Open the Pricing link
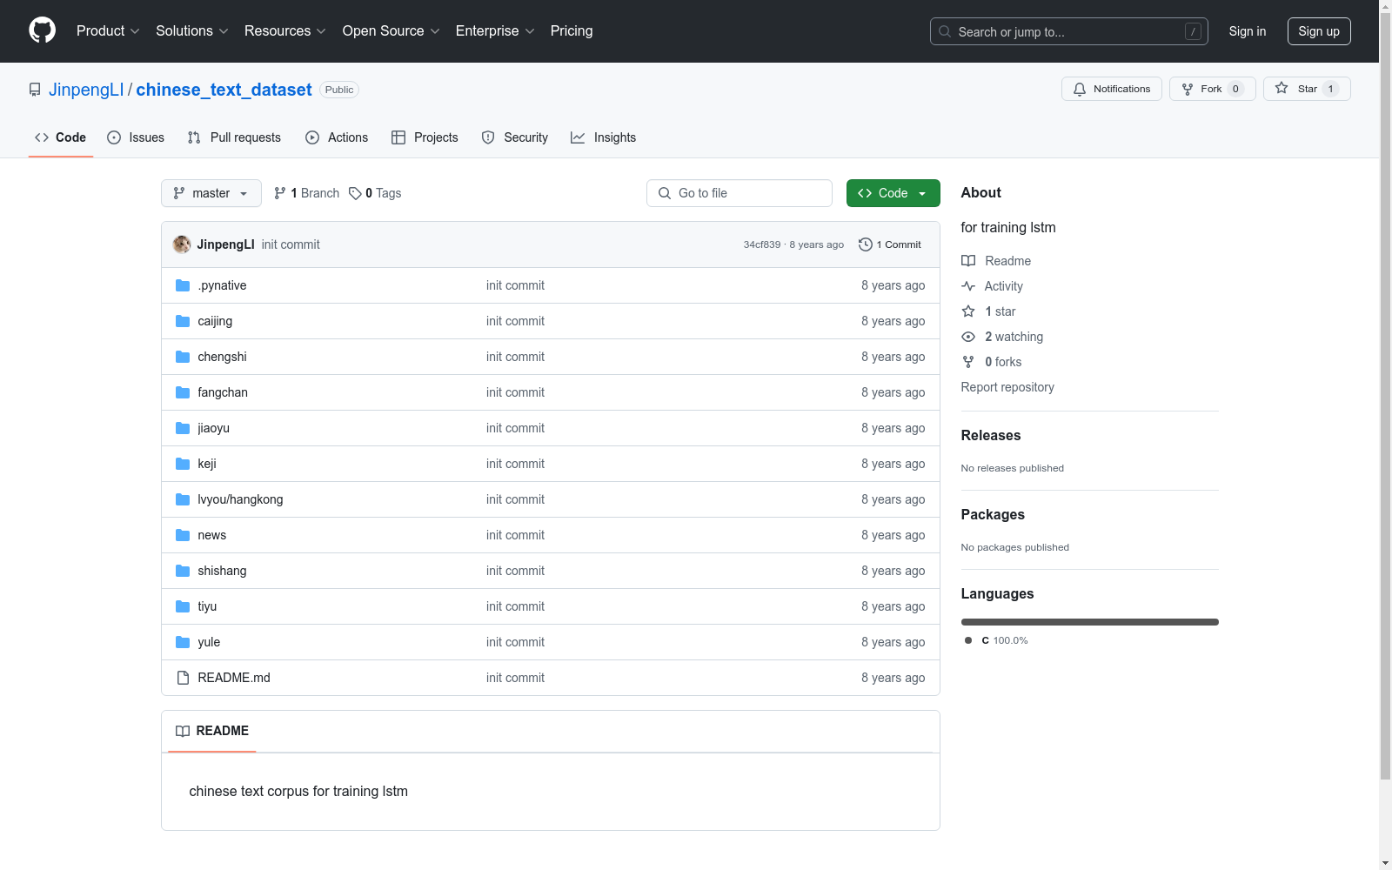This screenshot has width=1392, height=870. coord(572,30)
